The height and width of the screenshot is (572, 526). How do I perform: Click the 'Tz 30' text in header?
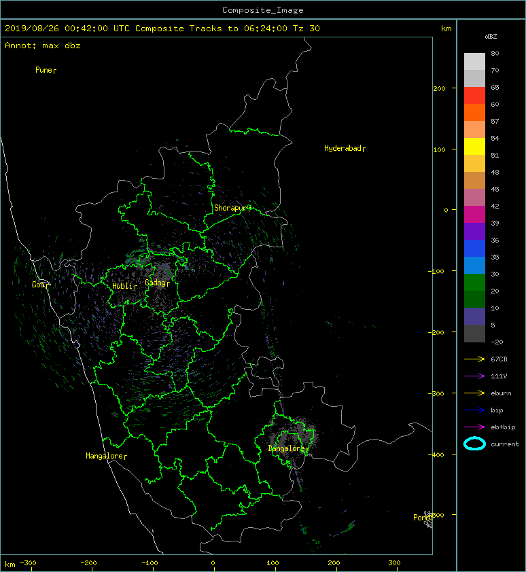306,29
